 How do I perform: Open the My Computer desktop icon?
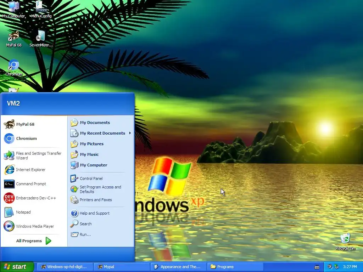pyautogui.click(x=14, y=9)
